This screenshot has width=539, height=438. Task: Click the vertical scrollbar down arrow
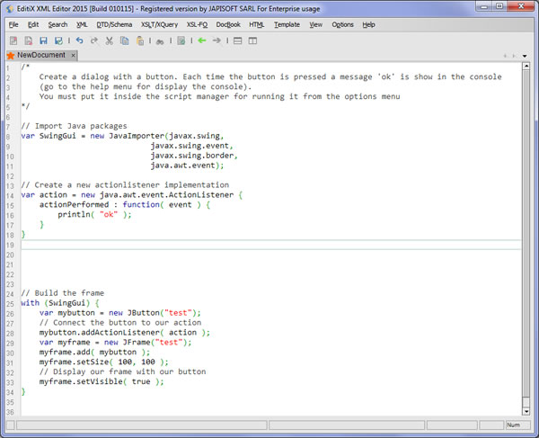(x=526, y=412)
